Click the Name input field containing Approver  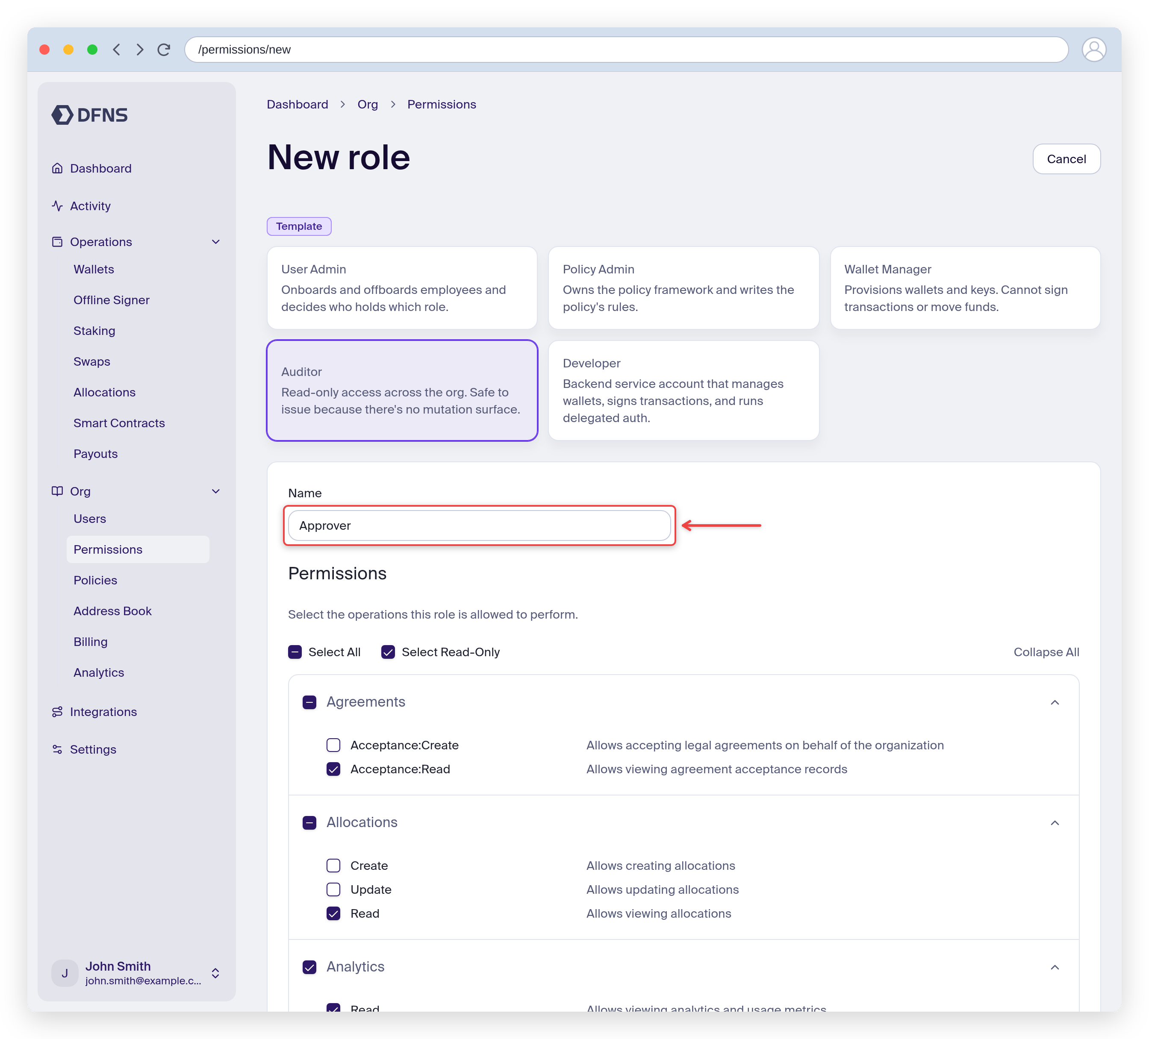pyautogui.click(x=479, y=525)
